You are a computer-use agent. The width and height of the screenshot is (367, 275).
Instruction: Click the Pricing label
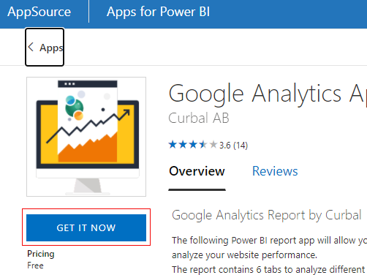coord(41,254)
